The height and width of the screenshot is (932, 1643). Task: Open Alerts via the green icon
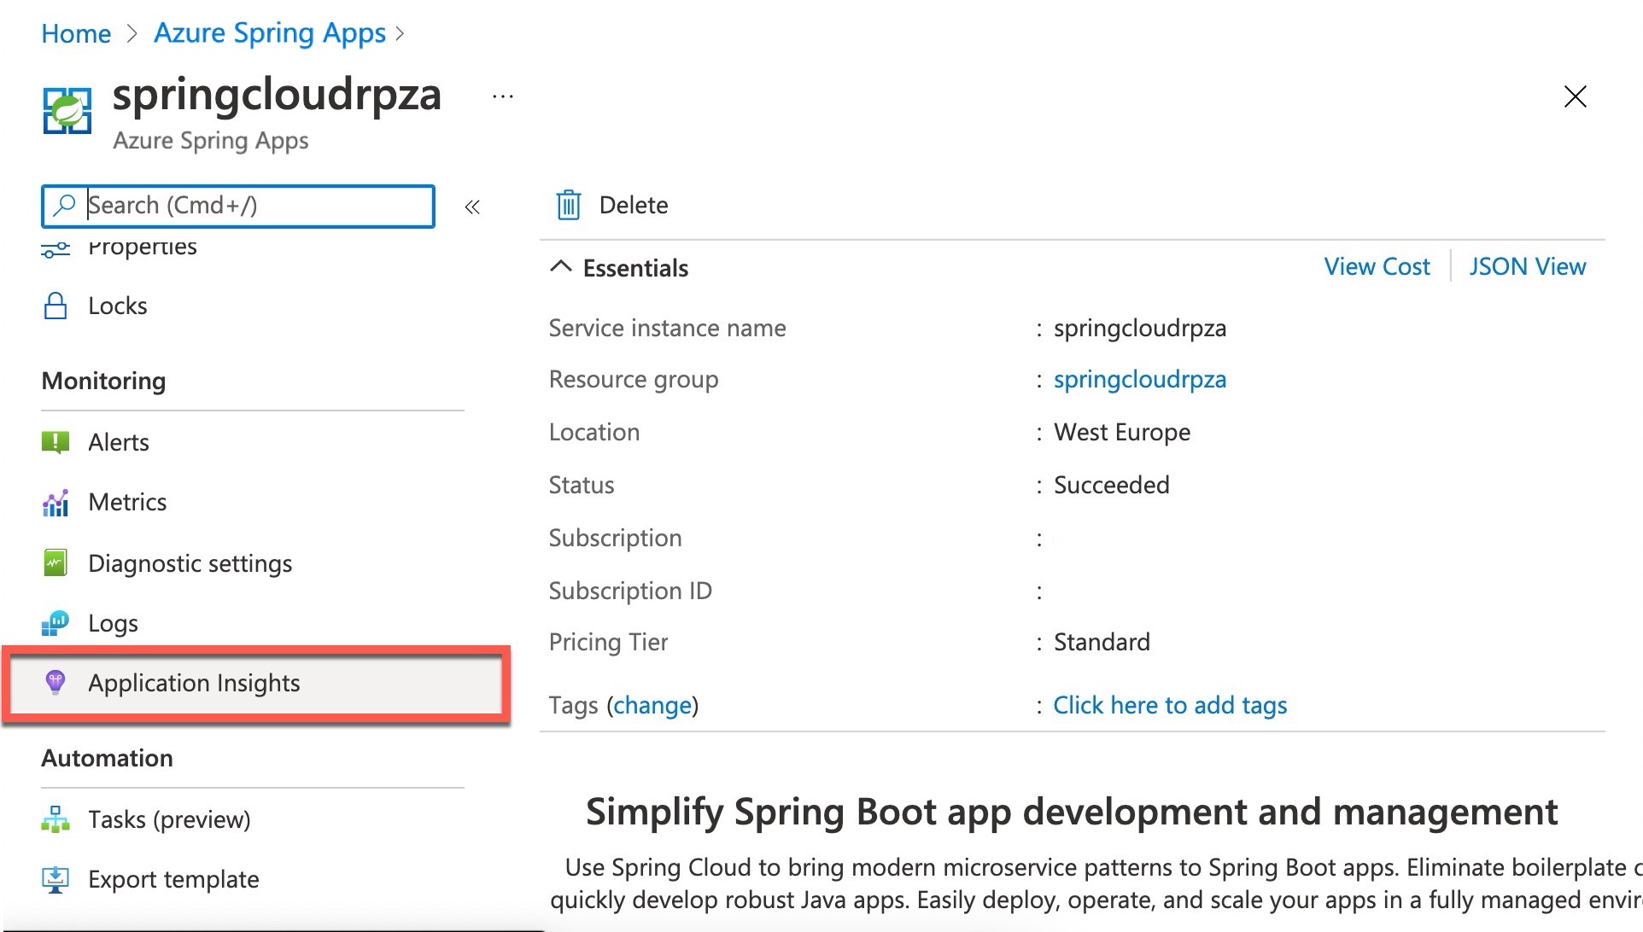(x=56, y=442)
